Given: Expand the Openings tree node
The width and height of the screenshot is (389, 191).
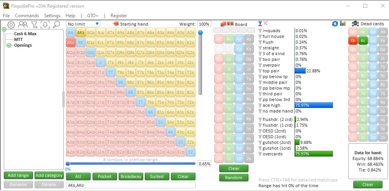Looking at the screenshot, I should tap(9, 45).
